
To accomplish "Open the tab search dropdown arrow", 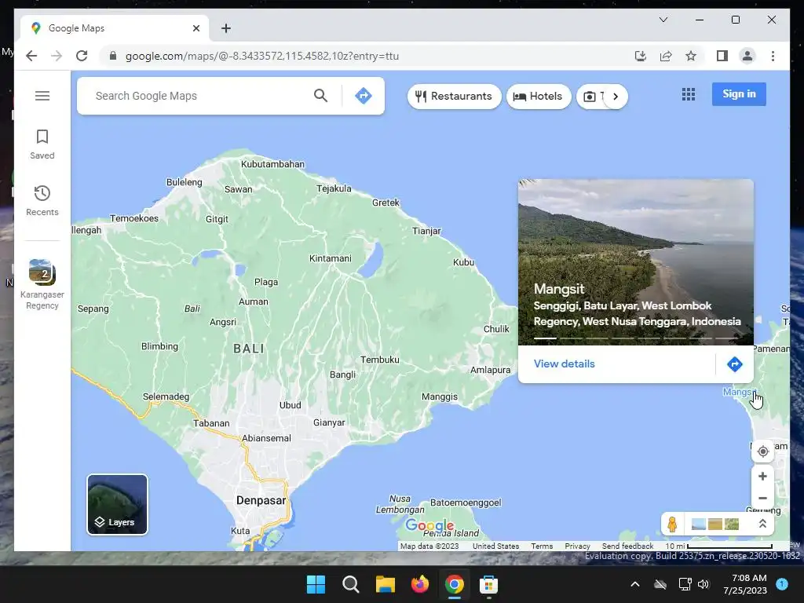I will (x=663, y=20).
